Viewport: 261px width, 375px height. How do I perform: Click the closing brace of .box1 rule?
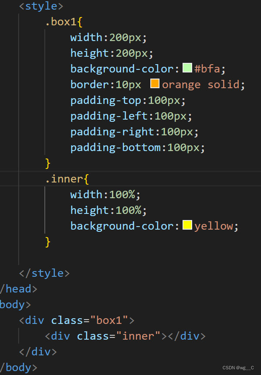click(48, 163)
